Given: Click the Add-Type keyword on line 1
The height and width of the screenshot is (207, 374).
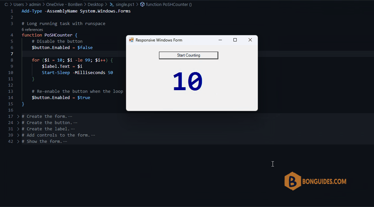Looking at the screenshot, I should [x=32, y=11].
